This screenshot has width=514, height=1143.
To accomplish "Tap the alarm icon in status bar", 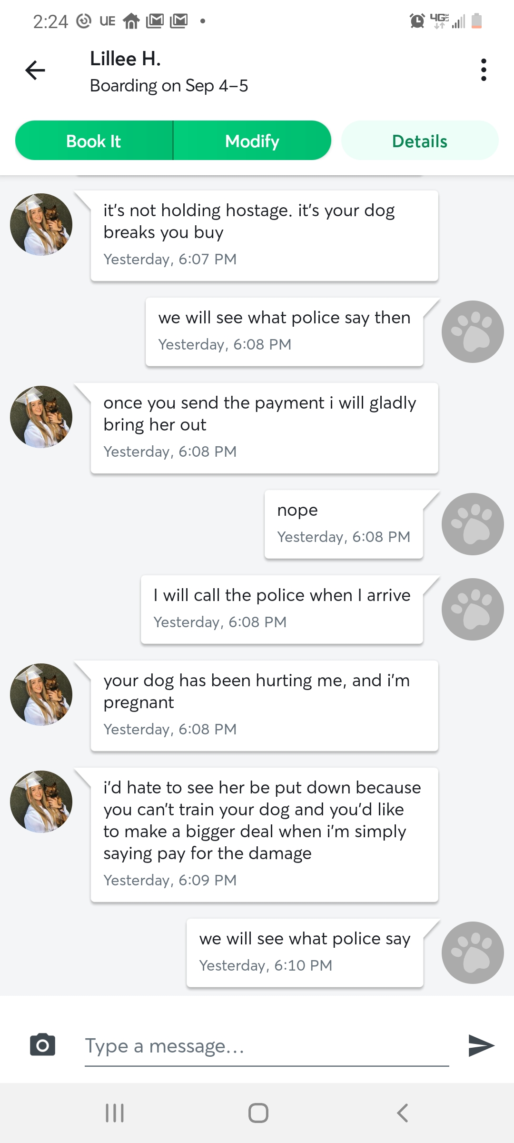I will [x=417, y=21].
